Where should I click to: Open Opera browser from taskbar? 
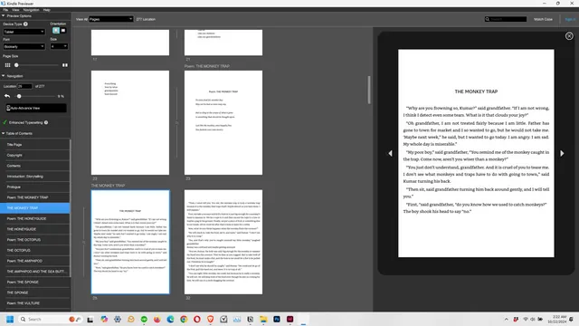[x=197, y=320]
